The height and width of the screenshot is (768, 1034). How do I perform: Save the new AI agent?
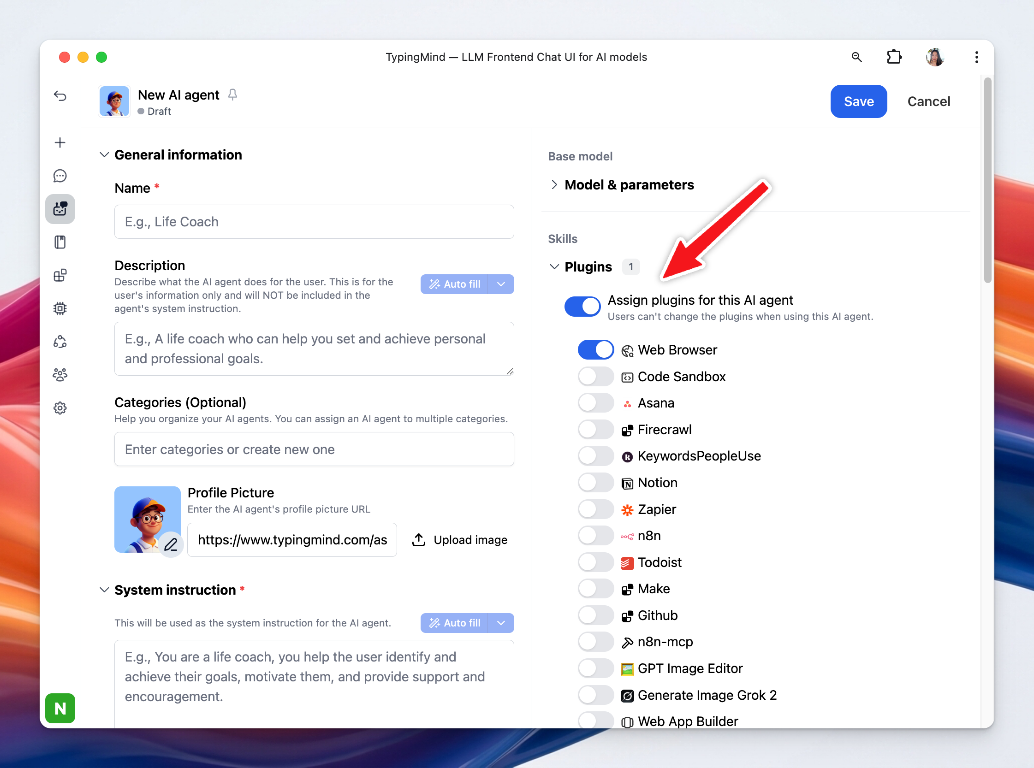tap(859, 101)
